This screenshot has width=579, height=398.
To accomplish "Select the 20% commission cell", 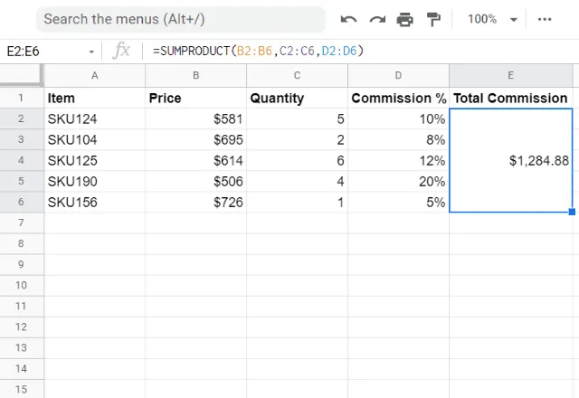I will 398,181.
